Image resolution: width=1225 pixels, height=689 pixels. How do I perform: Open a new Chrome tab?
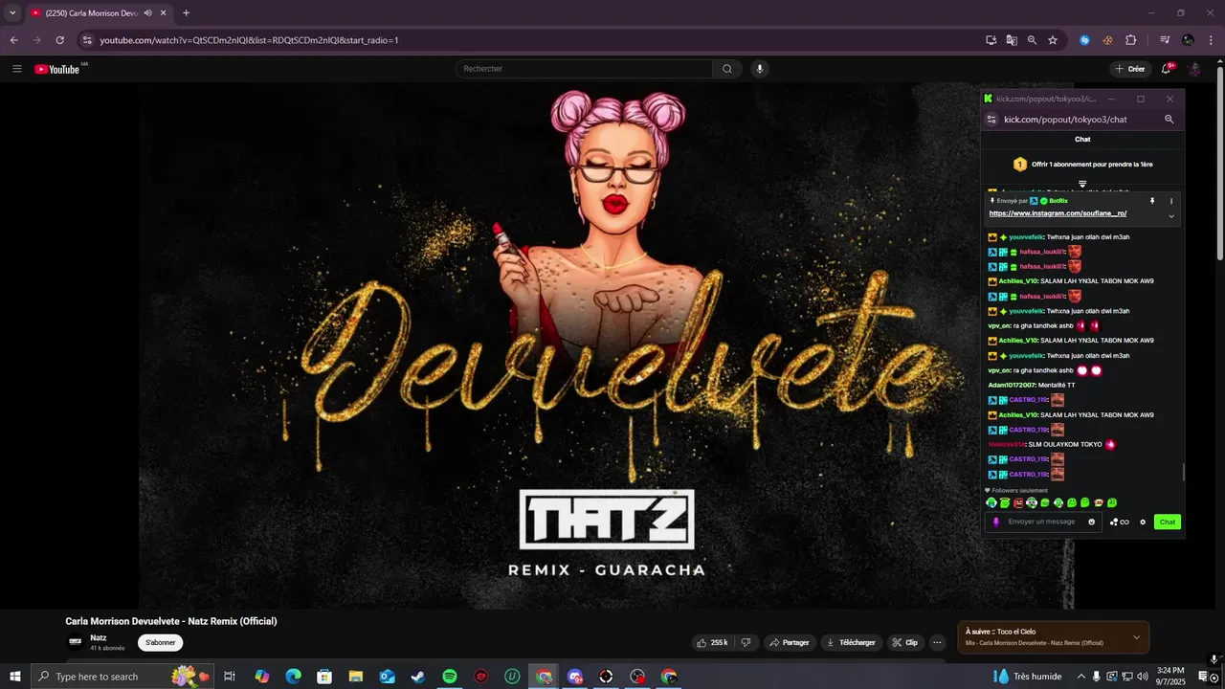pyautogui.click(x=186, y=13)
